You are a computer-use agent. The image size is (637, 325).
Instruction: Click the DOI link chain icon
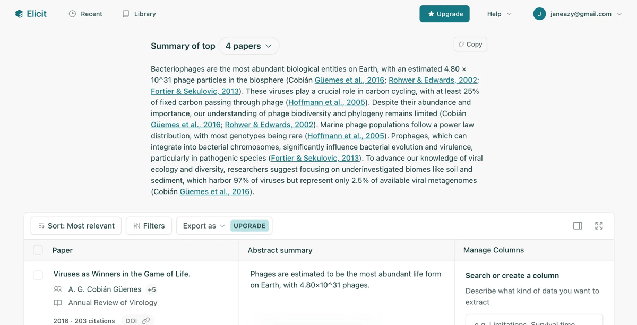click(145, 321)
